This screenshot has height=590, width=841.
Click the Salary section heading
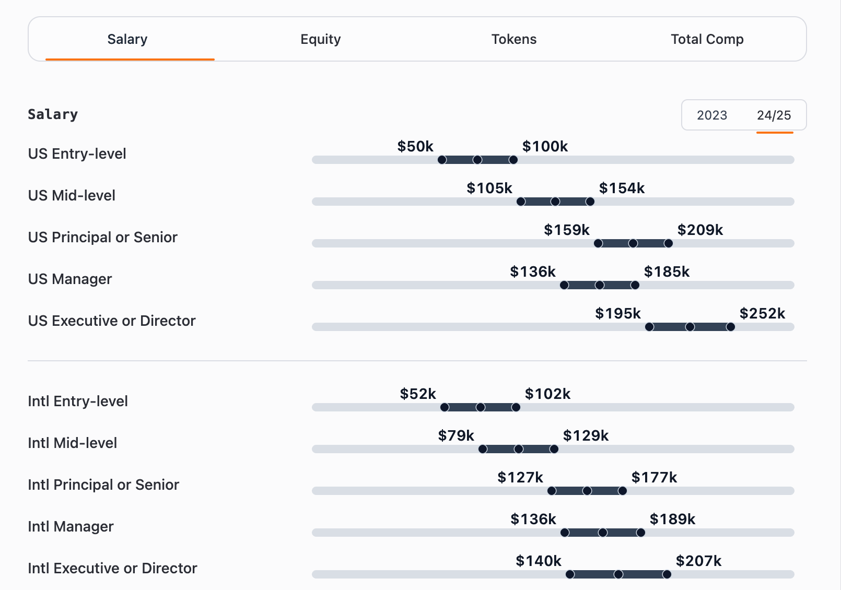(x=53, y=114)
